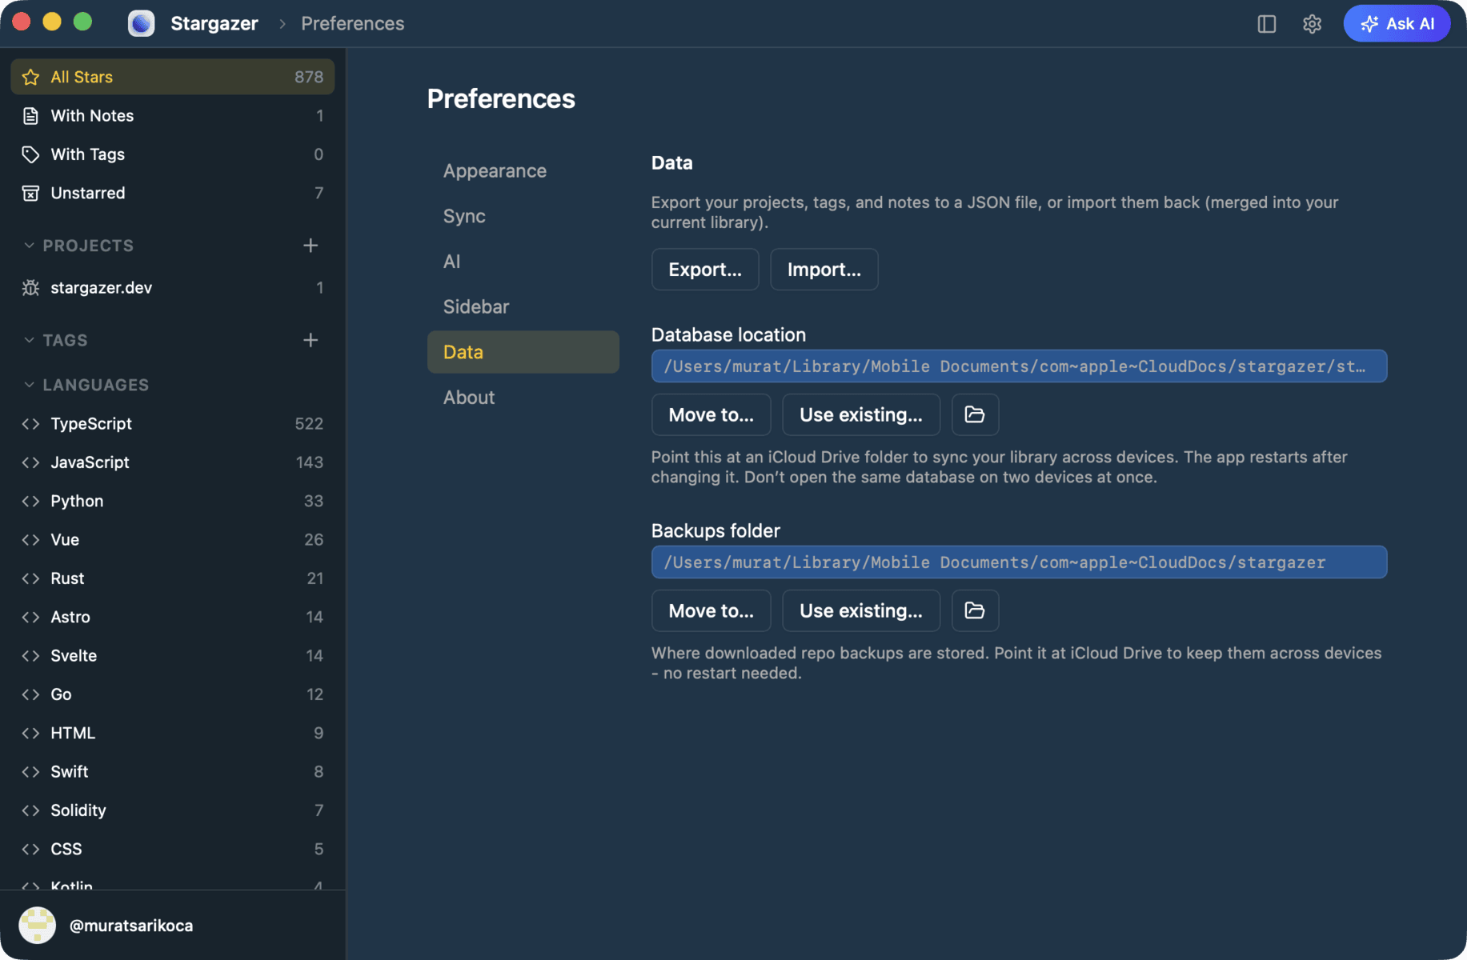The height and width of the screenshot is (960, 1467).
Task: Add a new tag with plus icon
Action: click(311, 340)
